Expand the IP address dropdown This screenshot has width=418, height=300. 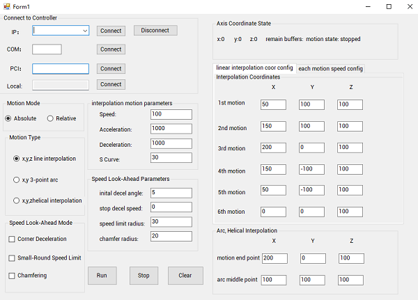click(84, 31)
